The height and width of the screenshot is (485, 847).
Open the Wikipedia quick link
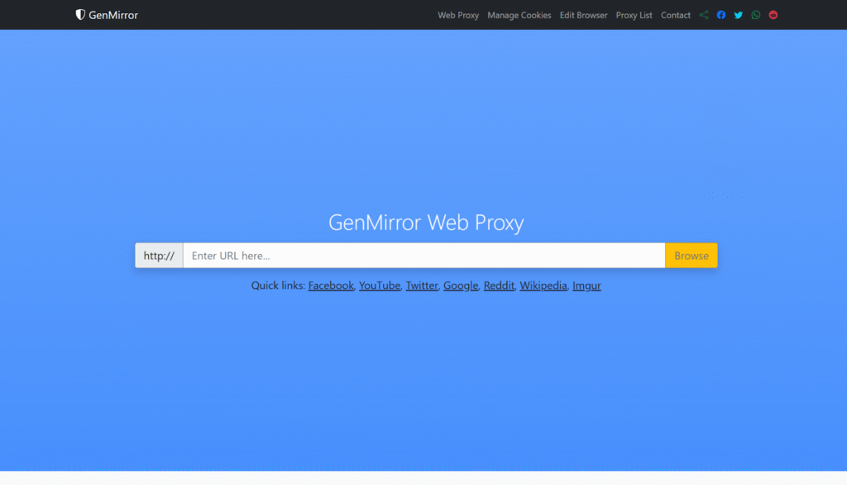[543, 286]
